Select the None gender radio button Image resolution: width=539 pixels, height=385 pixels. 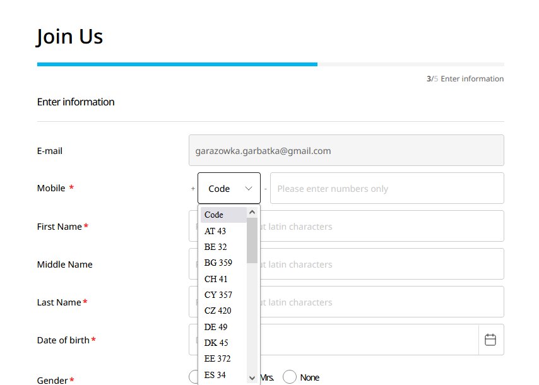pyautogui.click(x=290, y=377)
